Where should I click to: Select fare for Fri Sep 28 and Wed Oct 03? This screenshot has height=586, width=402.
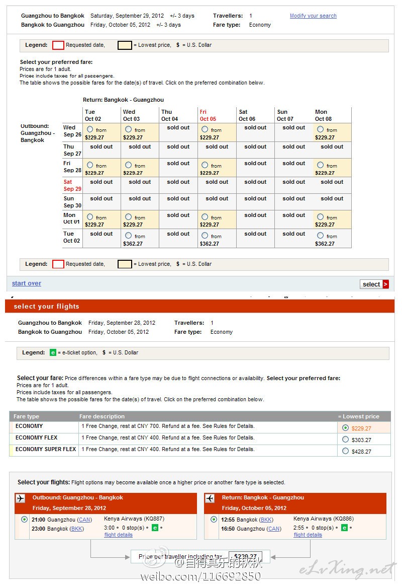coord(128,165)
